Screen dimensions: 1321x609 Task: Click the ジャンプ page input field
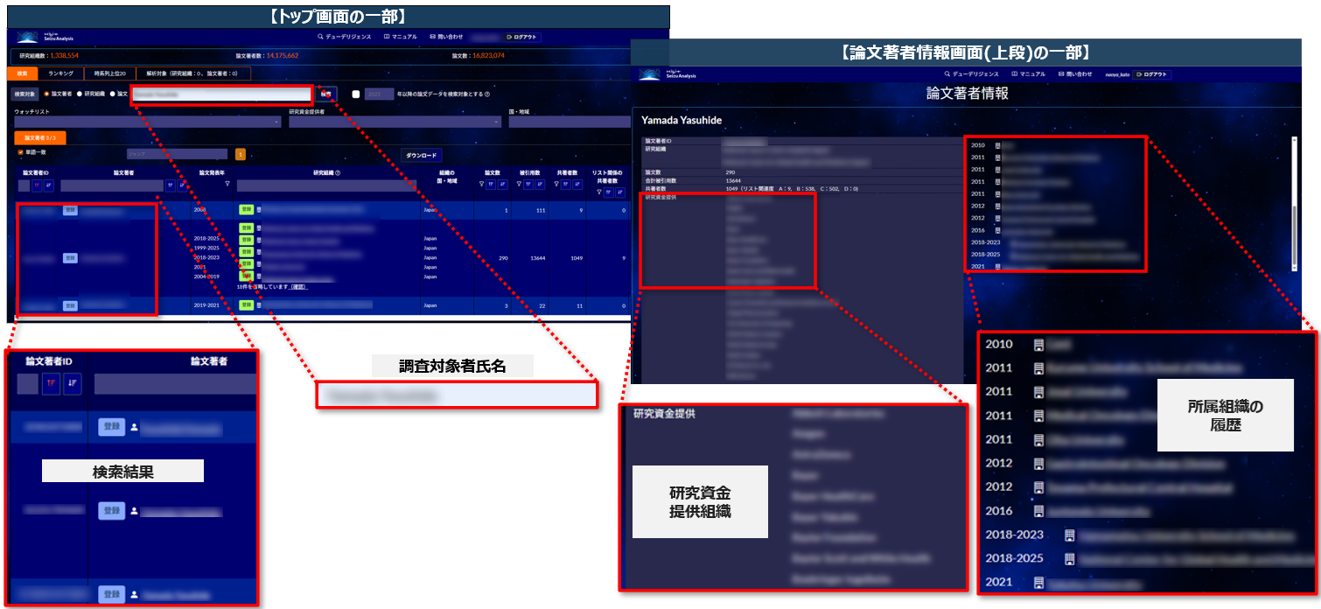pos(175,154)
